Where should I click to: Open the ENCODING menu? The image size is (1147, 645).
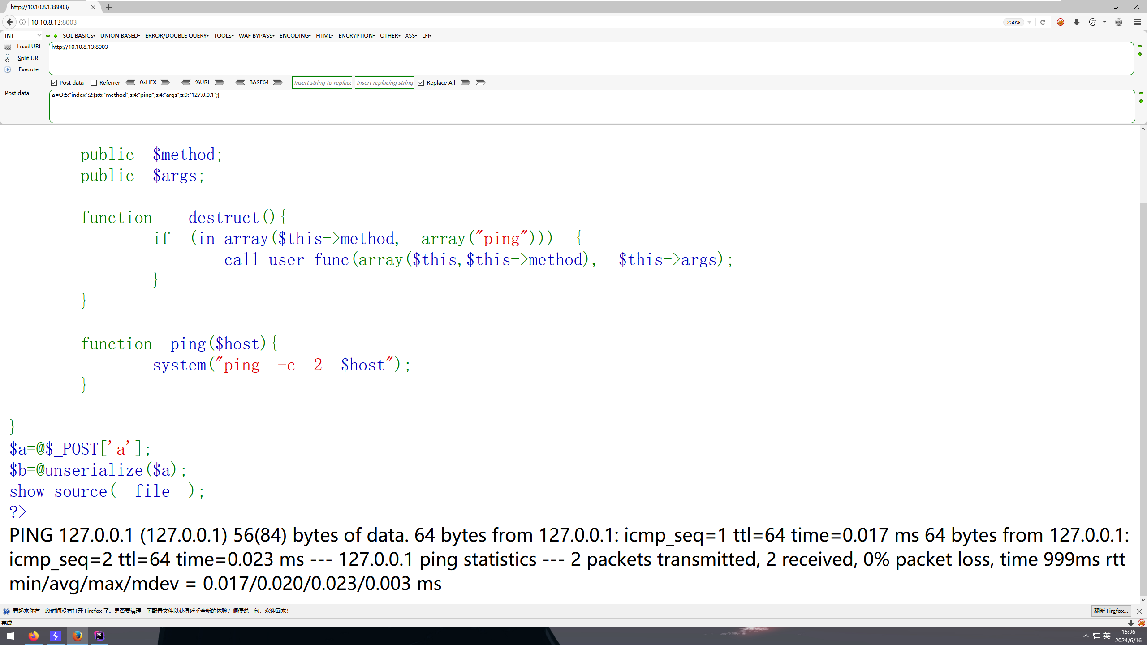click(295, 36)
